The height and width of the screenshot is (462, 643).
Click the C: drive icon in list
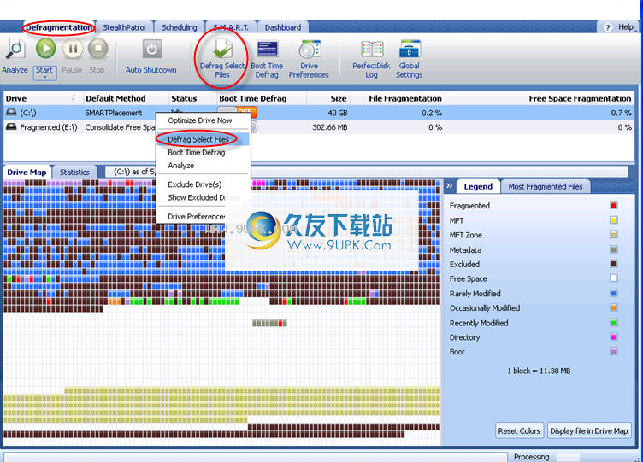click(x=11, y=112)
